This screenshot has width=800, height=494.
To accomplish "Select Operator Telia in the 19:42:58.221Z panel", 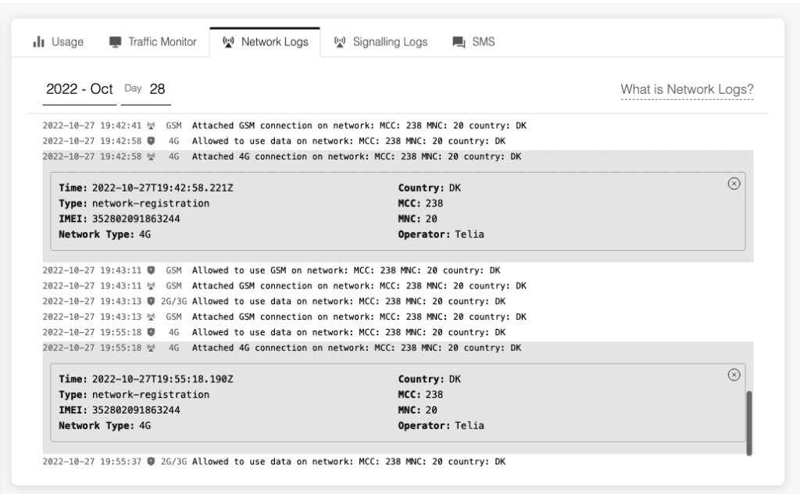I will [470, 234].
